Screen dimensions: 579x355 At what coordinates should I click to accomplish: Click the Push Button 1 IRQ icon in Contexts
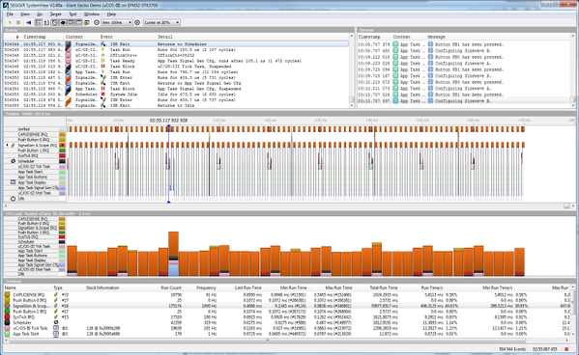tap(7, 312)
